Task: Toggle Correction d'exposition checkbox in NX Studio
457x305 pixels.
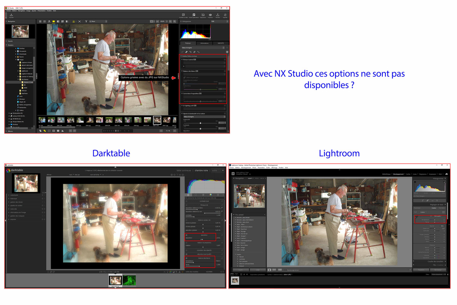Action: pos(225,93)
